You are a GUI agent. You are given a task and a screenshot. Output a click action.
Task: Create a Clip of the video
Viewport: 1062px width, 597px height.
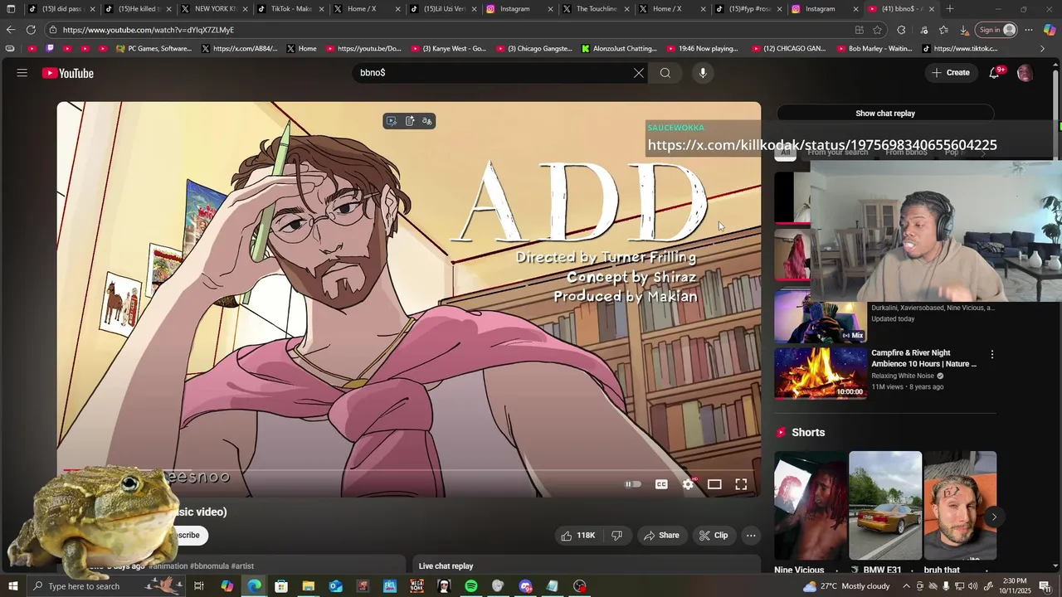click(714, 536)
